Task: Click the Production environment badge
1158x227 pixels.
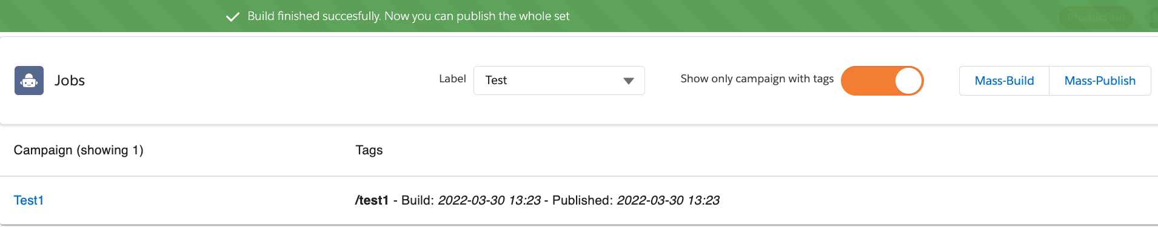Action: click(x=1096, y=18)
